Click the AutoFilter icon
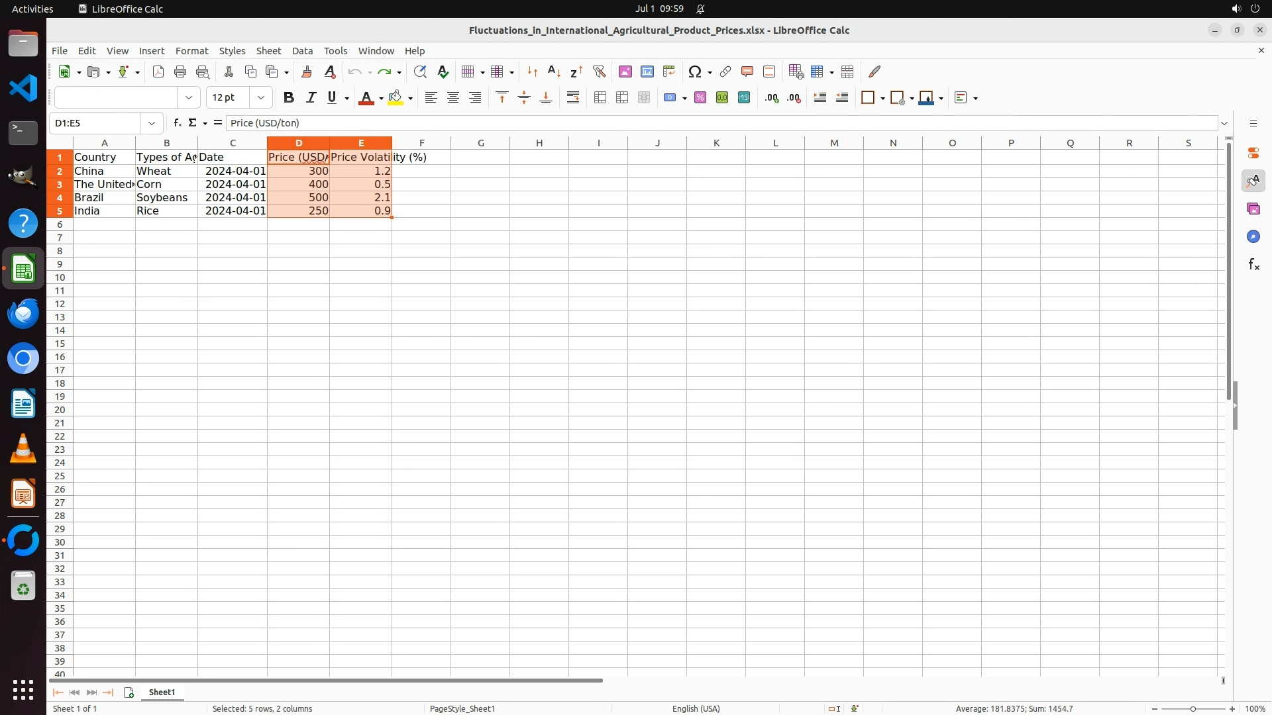1272x715 pixels. pyautogui.click(x=599, y=72)
